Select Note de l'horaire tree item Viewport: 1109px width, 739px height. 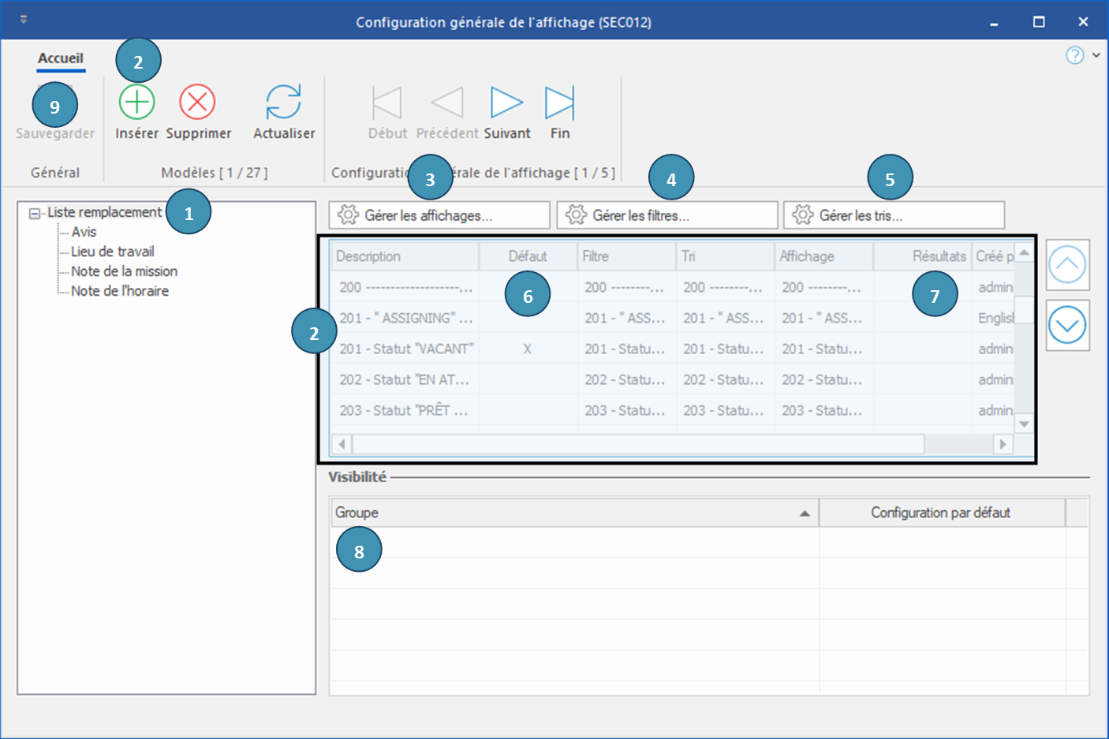119,291
